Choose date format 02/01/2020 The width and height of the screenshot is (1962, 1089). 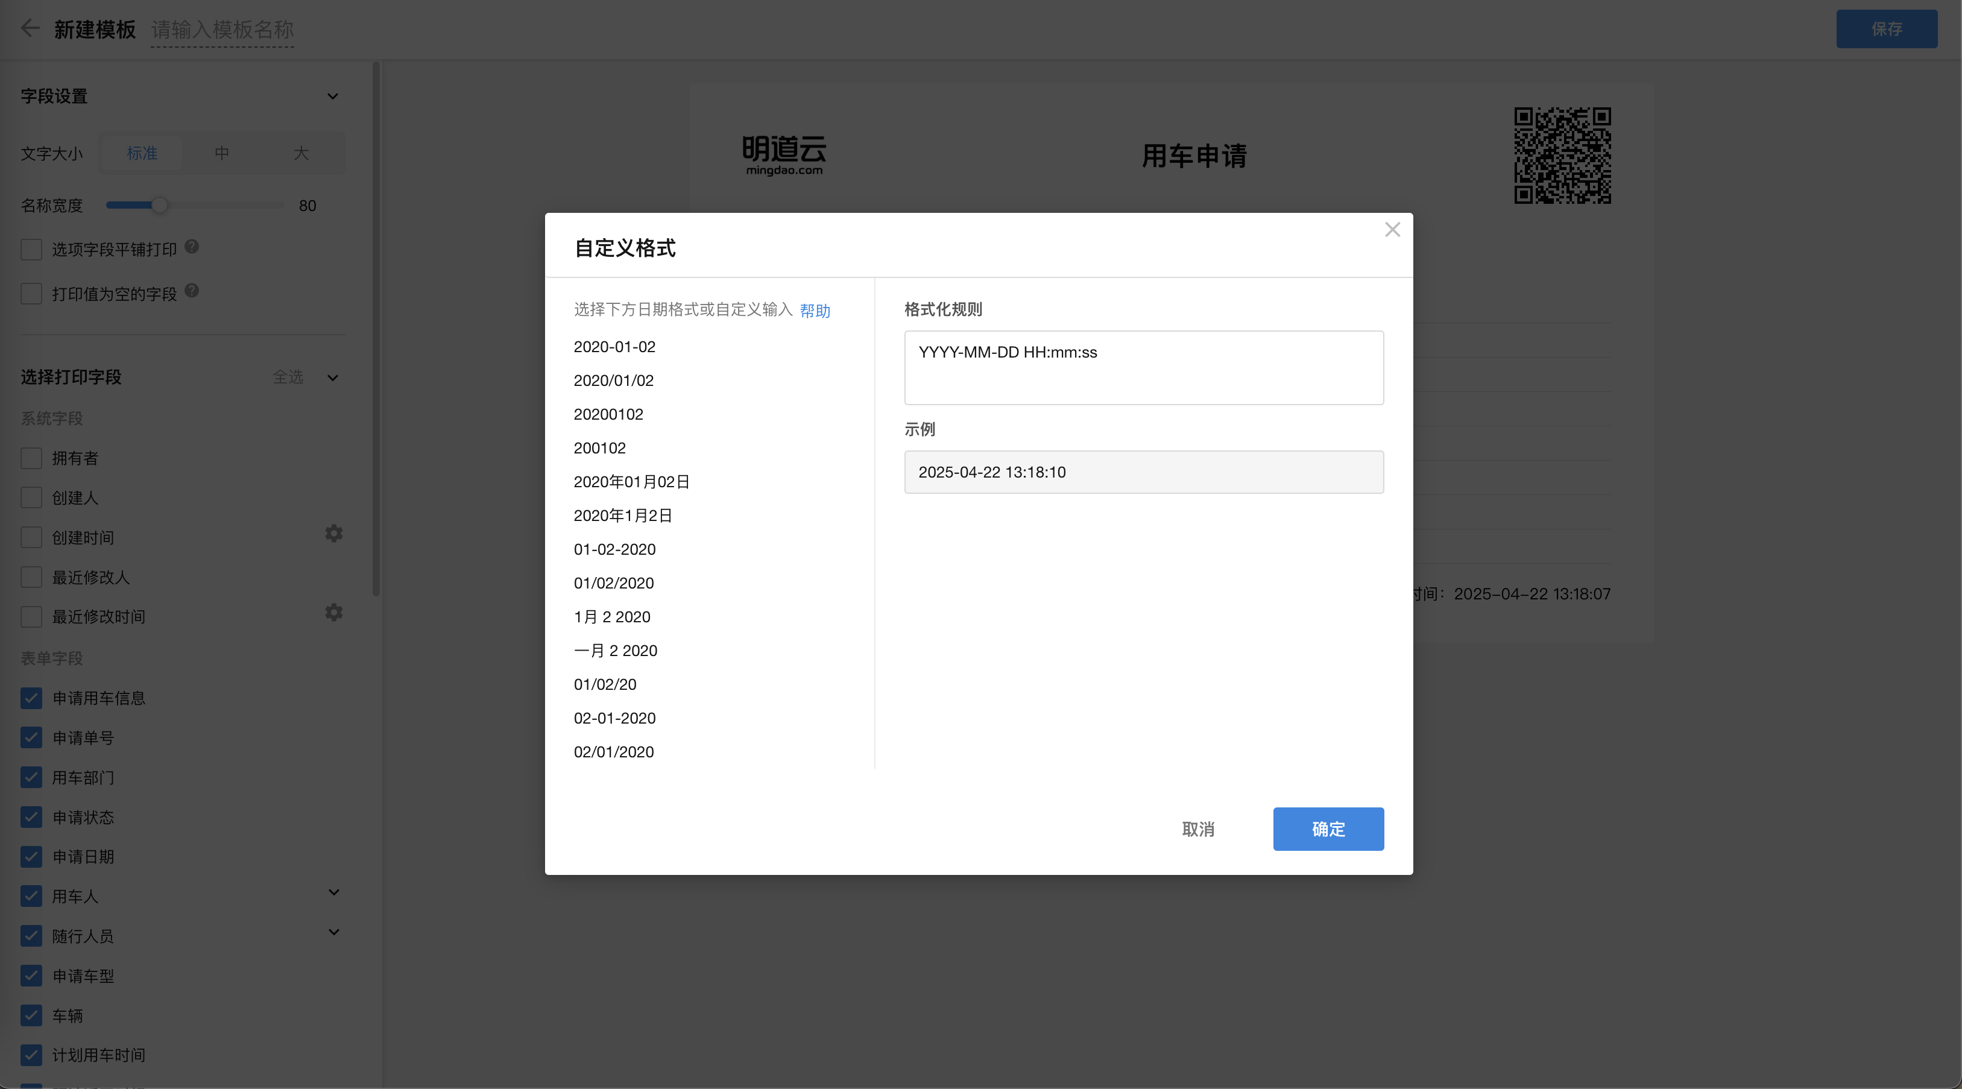pos(614,752)
